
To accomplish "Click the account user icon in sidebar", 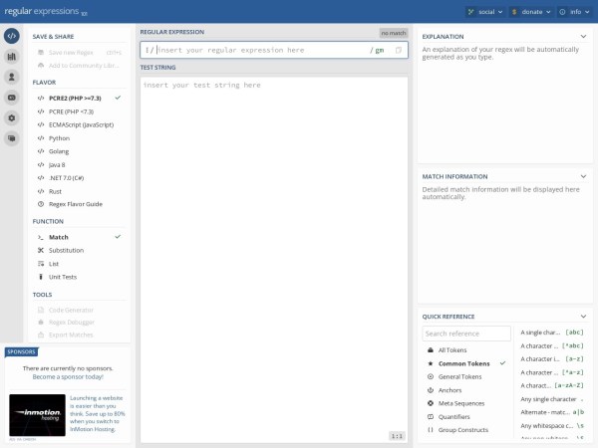I will tap(12, 77).
